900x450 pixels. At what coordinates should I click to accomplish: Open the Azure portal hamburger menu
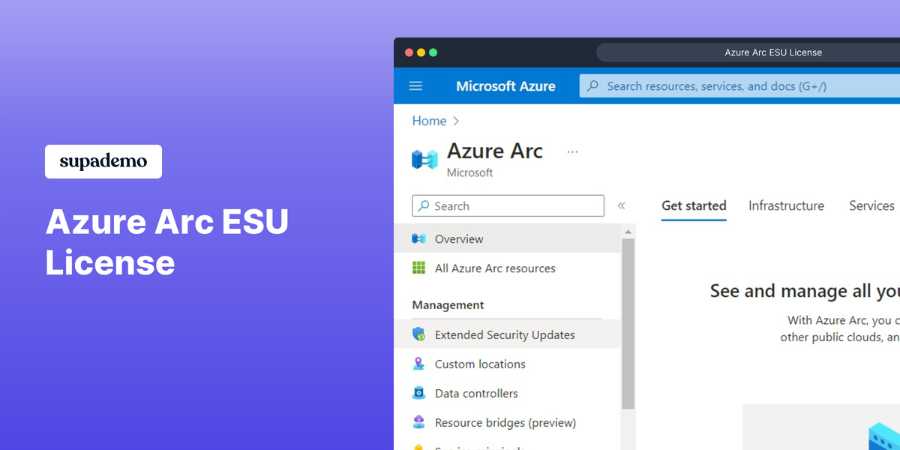(x=415, y=85)
